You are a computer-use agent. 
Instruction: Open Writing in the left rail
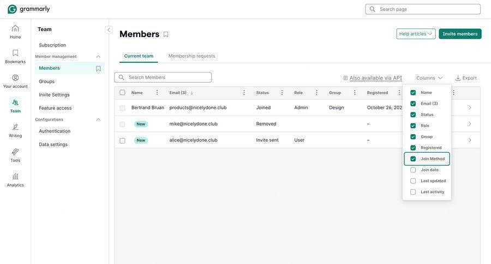coord(15,130)
